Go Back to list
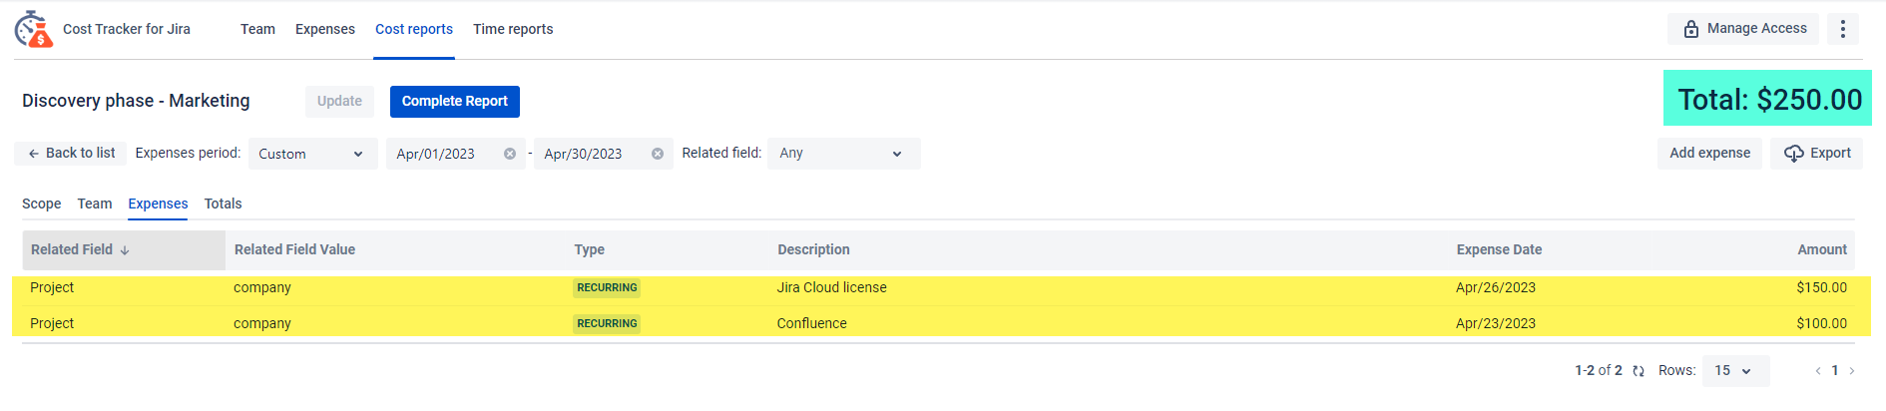 71,153
